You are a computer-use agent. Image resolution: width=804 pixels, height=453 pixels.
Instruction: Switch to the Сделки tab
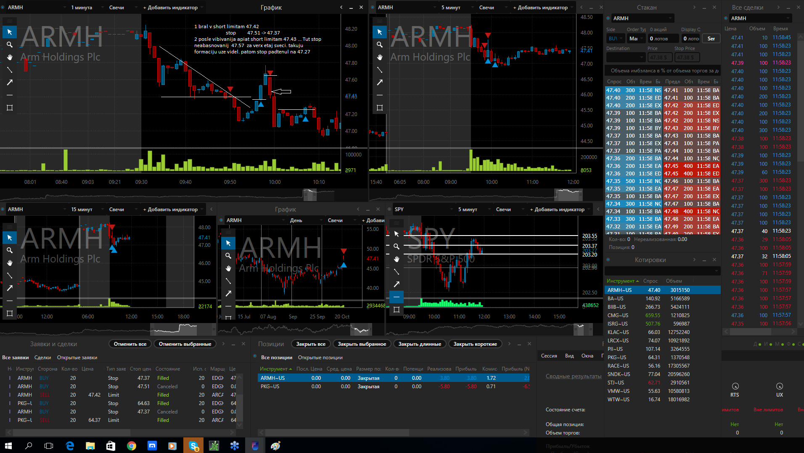42,358
